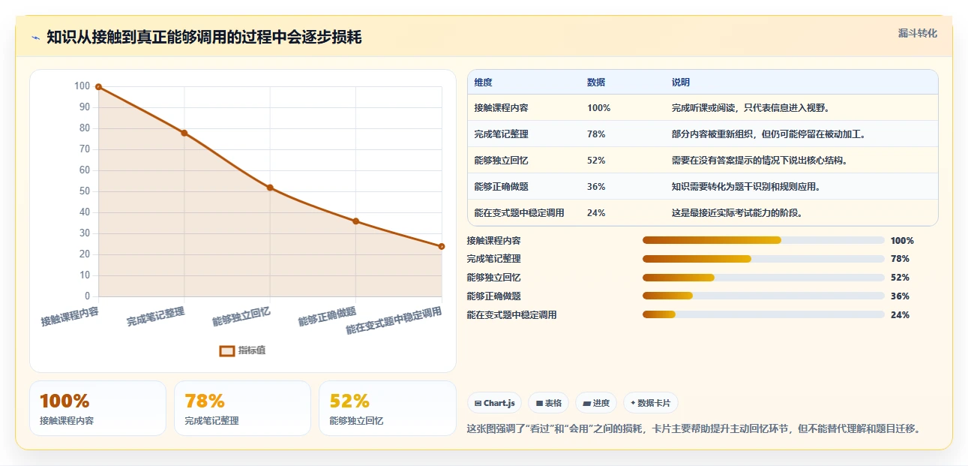
Task: Select the 能在变式题中稳定调用 table row cell
Action: (519, 213)
